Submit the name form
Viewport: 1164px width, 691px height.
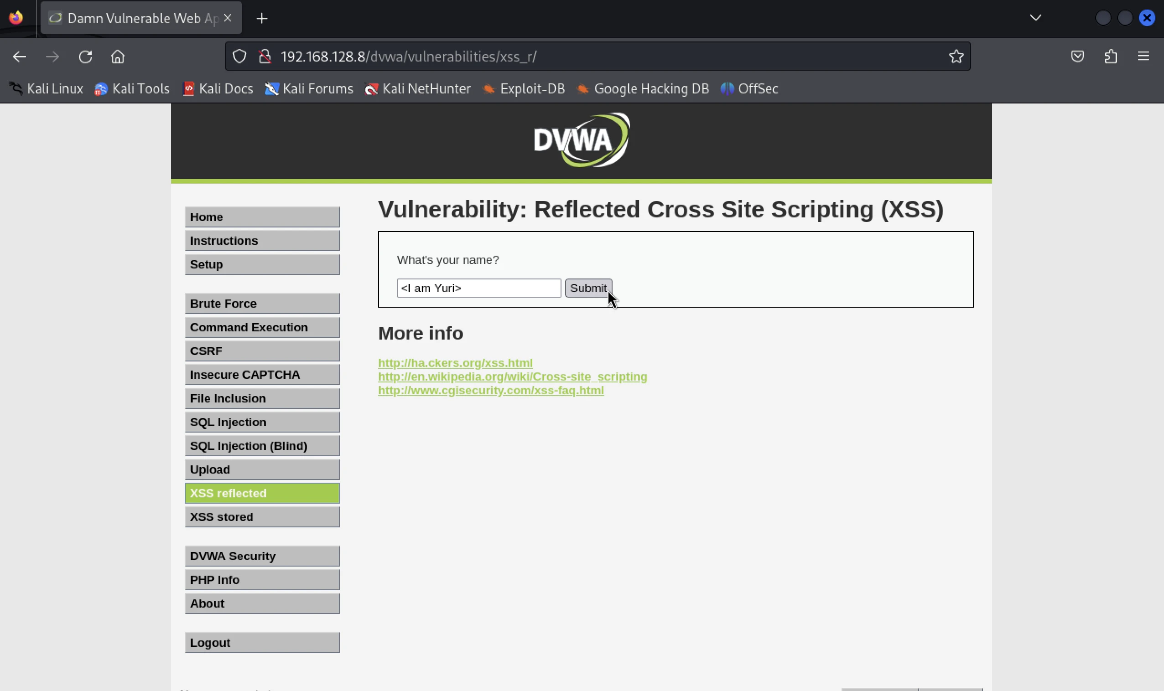click(x=588, y=288)
